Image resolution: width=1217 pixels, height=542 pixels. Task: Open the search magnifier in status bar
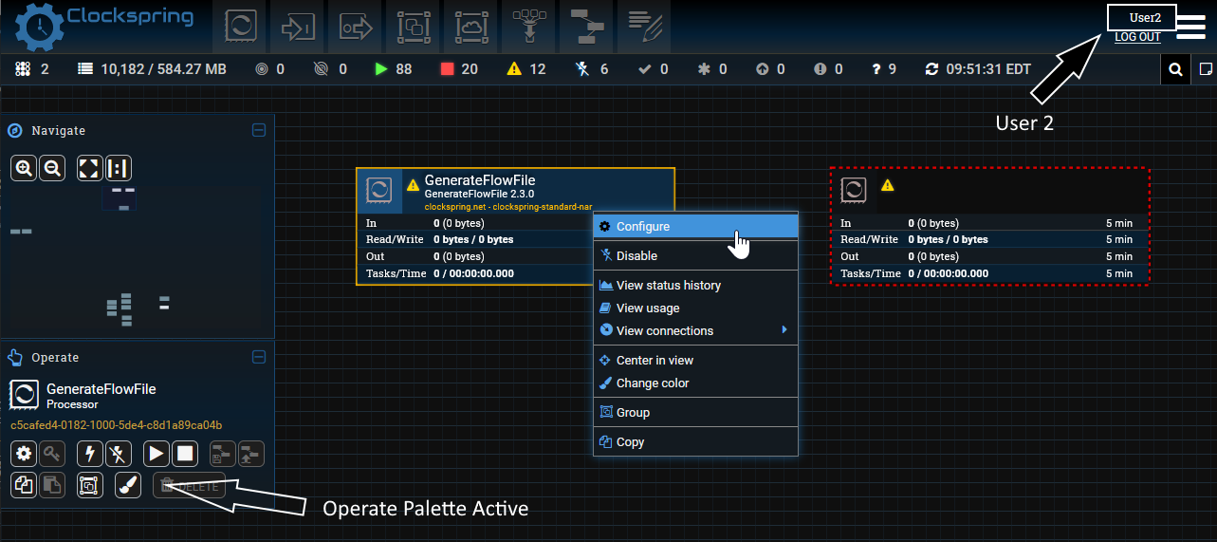click(1175, 69)
